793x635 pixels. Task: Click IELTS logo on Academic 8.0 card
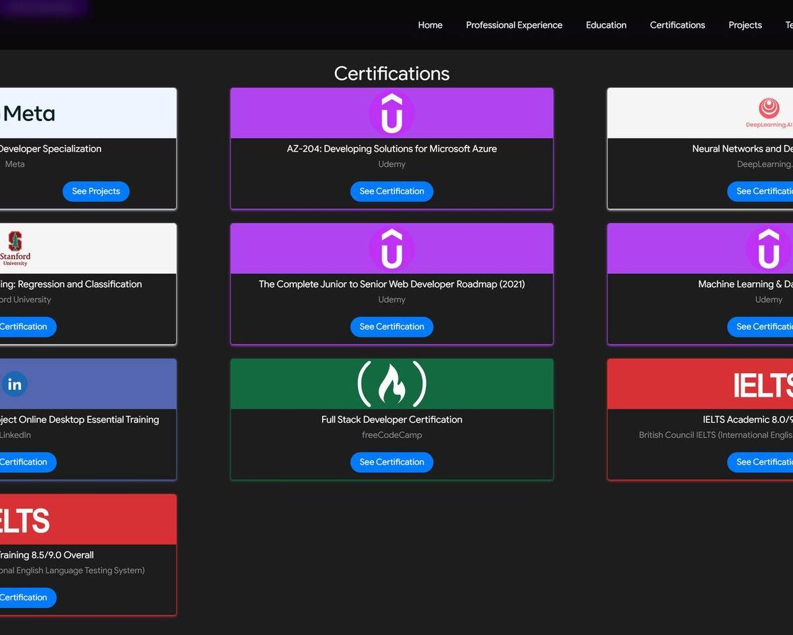tap(763, 385)
